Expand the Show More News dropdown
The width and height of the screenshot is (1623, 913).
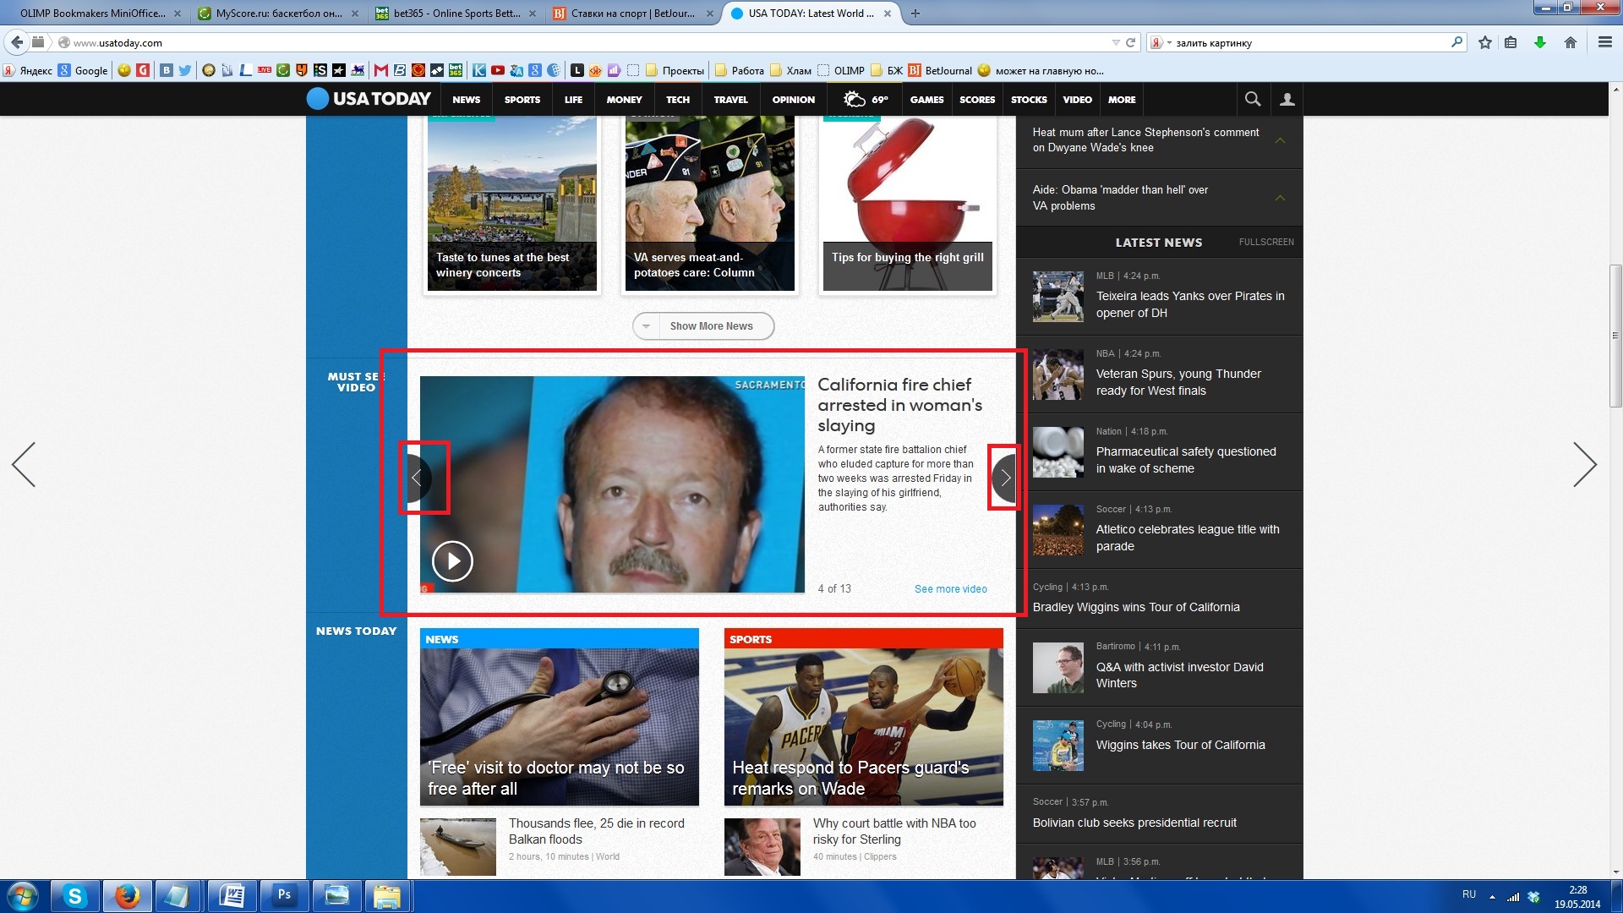703,326
